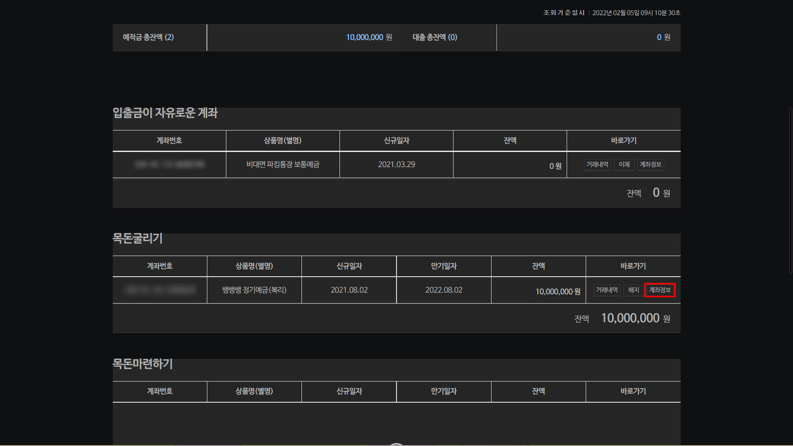793x446 pixels.
Task: Open highlighted 계좌정보 for 뱅뱅뱅 정기예금
Action: tap(660, 290)
